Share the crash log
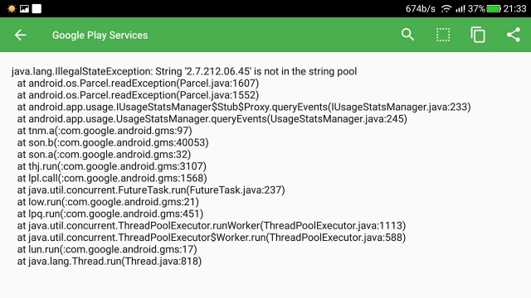 [514, 35]
